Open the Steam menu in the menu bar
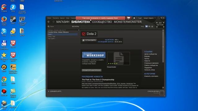Screen dimensions: 198x111 [49, 18]
